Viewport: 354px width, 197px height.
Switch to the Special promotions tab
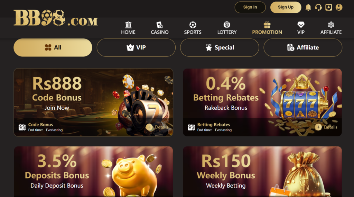click(220, 47)
